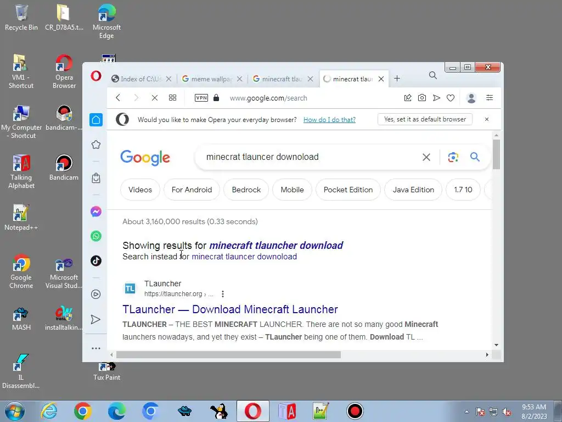Send page via My Flow arrow icon
This screenshot has height=422, width=562.
pos(436,98)
